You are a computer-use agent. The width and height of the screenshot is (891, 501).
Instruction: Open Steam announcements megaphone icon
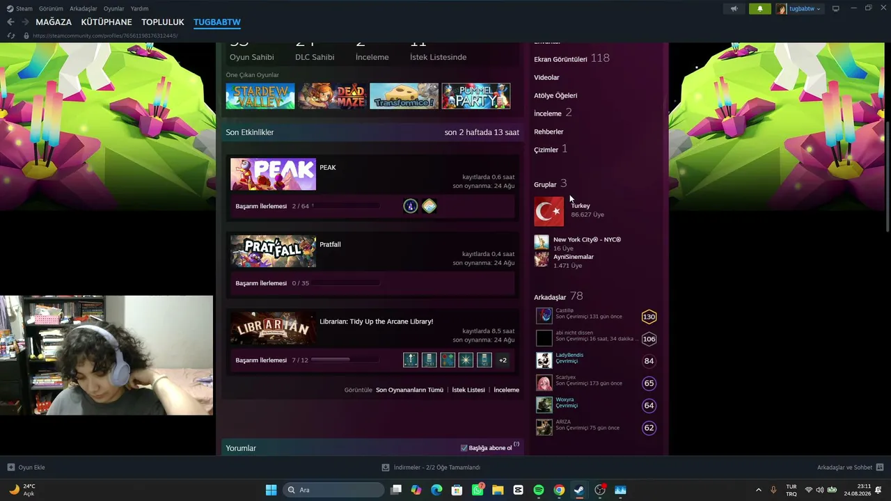click(x=734, y=9)
